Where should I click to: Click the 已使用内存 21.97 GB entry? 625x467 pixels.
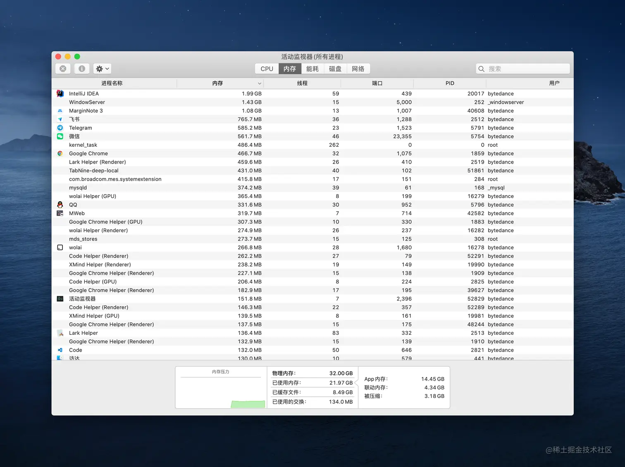[312, 383]
